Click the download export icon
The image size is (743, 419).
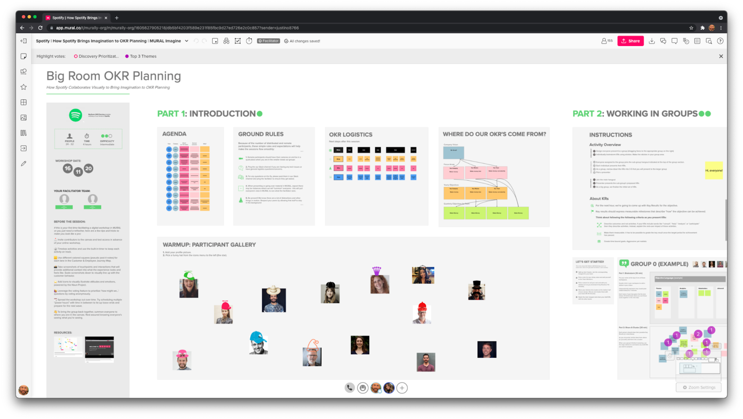tap(652, 41)
